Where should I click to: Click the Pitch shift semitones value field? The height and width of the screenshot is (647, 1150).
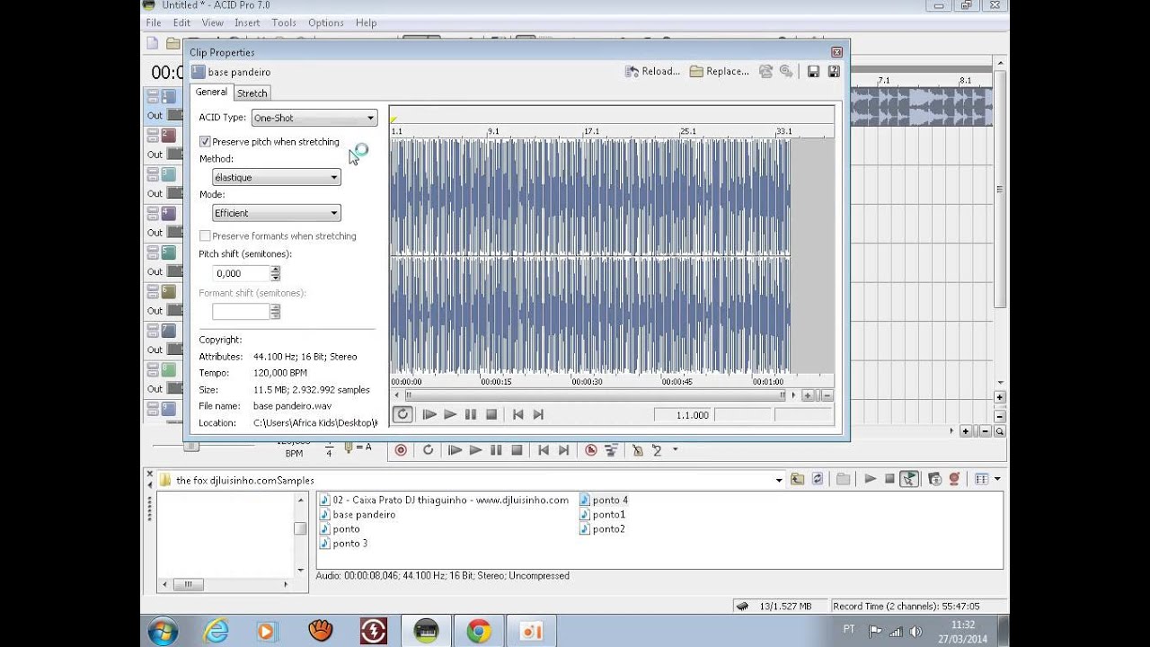pos(241,273)
